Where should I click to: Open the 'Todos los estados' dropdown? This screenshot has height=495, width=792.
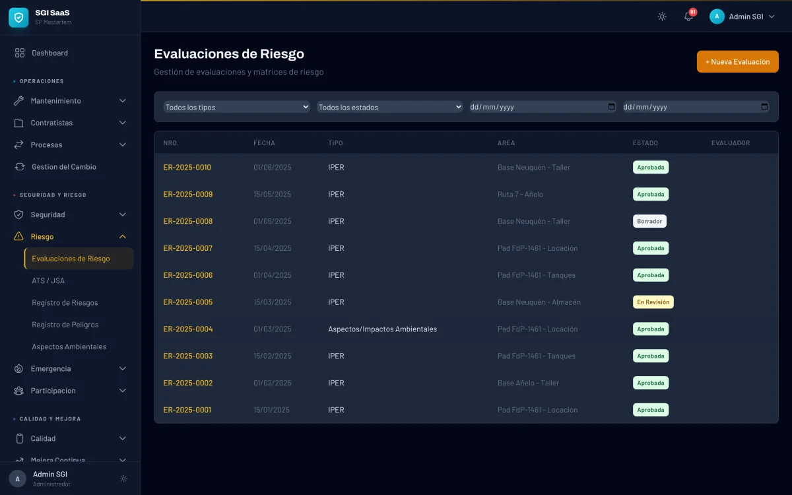click(x=389, y=107)
